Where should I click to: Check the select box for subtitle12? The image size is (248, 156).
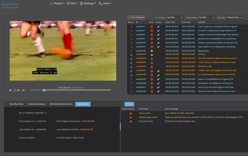click(131, 51)
